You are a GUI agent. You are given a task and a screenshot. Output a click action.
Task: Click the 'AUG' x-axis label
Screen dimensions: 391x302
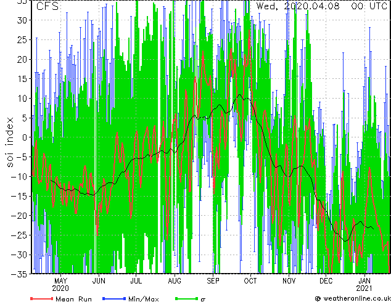175,281
